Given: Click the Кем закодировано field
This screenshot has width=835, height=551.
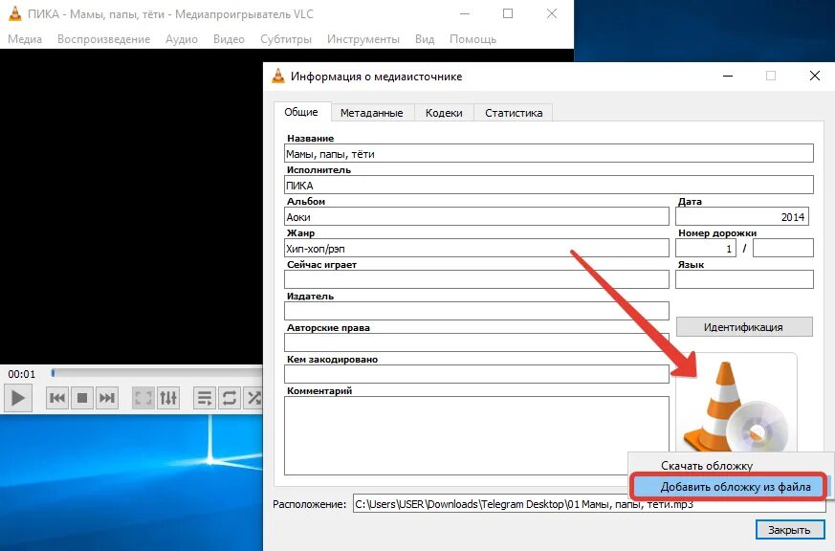Looking at the screenshot, I should (476, 374).
